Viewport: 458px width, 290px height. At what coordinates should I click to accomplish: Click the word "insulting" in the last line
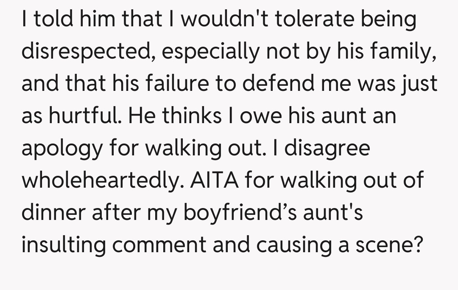point(63,245)
